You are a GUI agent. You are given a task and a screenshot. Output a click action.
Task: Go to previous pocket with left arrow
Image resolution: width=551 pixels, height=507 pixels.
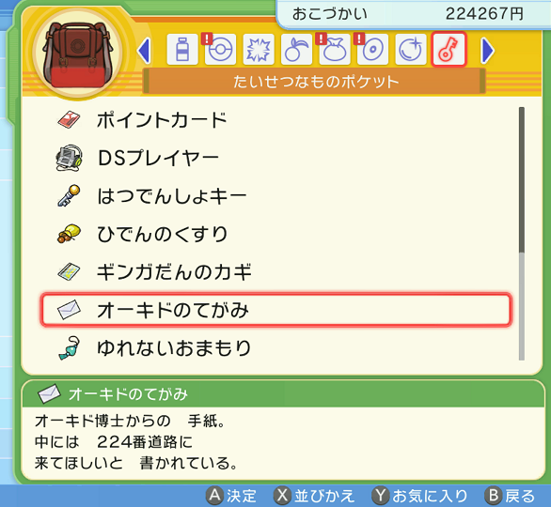pyautogui.click(x=145, y=51)
